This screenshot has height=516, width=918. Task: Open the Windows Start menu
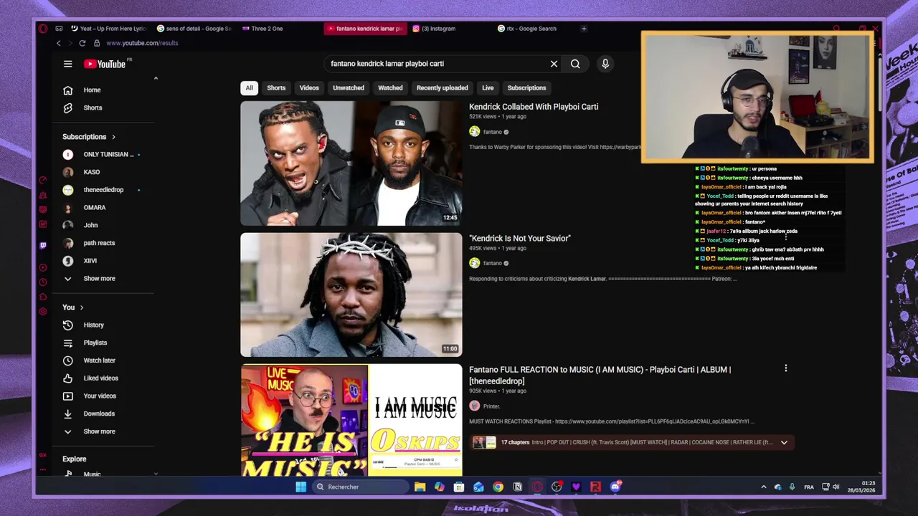tap(301, 487)
